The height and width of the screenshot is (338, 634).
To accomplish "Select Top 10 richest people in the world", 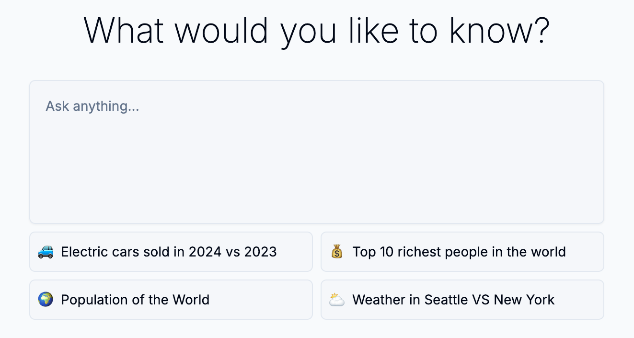I will click(x=462, y=252).
